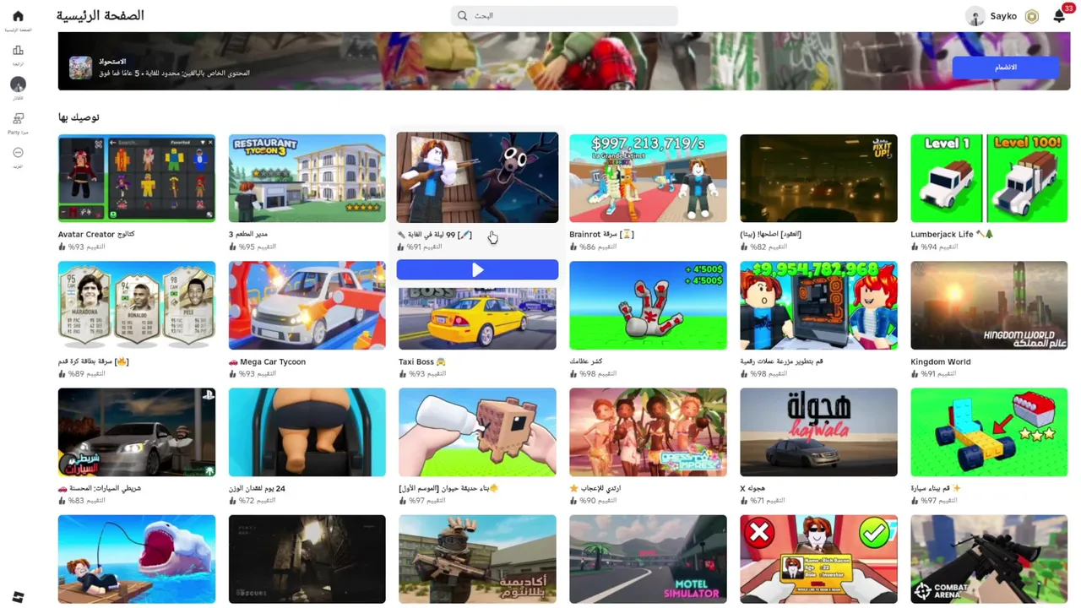Open the Robux hexagon coin icon
Image resolution: width=1081 pixels, height=608 pixels.
click(1032, 16)
